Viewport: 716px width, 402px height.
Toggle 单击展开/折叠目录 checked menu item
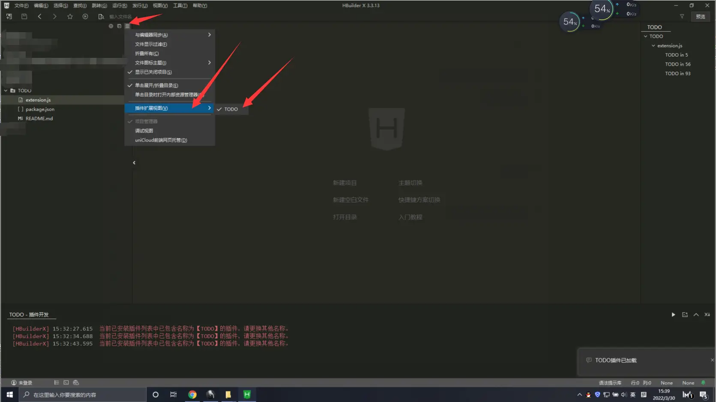coord(170,85)
